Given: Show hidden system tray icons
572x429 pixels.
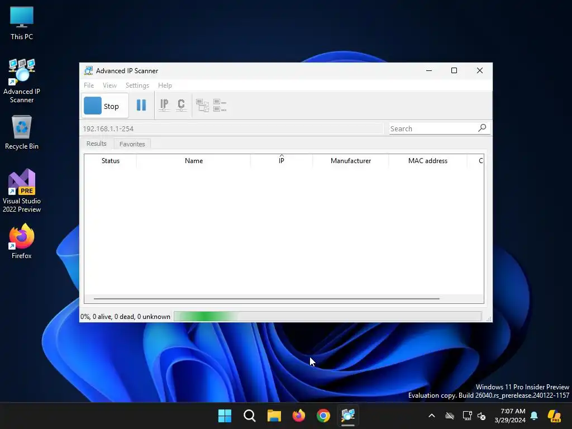Looking at the screenshot, I should coord(432,416).
